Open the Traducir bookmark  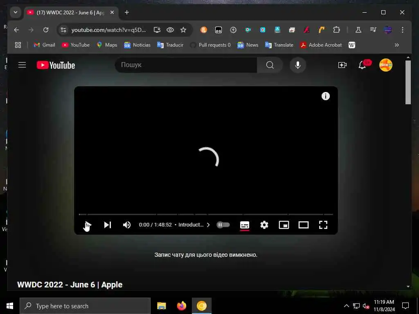pyautogui.click(x=170, y=45)
